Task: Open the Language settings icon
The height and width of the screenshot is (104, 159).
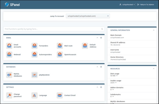Action: 35,95
